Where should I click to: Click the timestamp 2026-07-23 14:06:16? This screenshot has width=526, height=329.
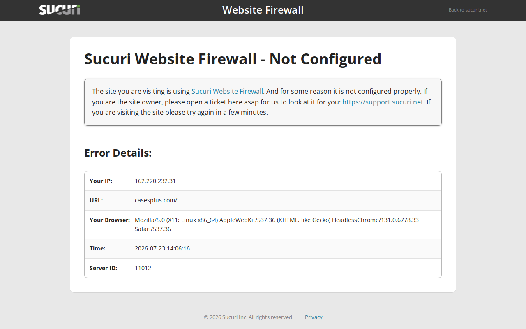click(x=162, y=248)
